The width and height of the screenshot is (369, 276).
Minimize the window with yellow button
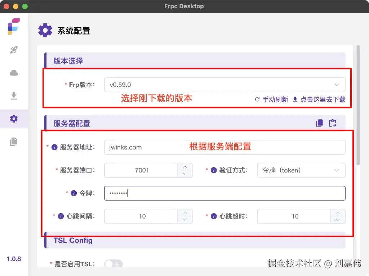click(15, 6)
